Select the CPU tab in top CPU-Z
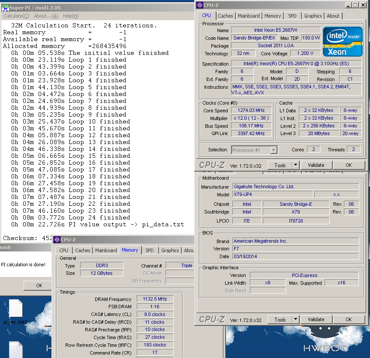The height and width of the screenshot is (358, 370). coord(206,15)
